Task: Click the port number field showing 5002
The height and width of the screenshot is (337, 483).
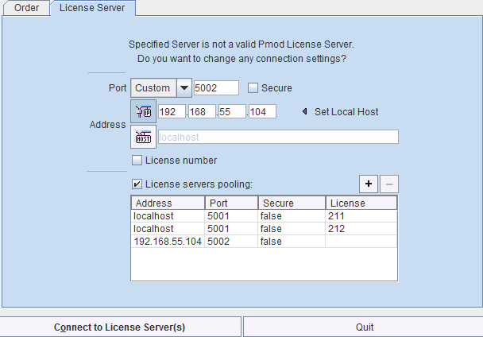Action: tap(216, 88)
